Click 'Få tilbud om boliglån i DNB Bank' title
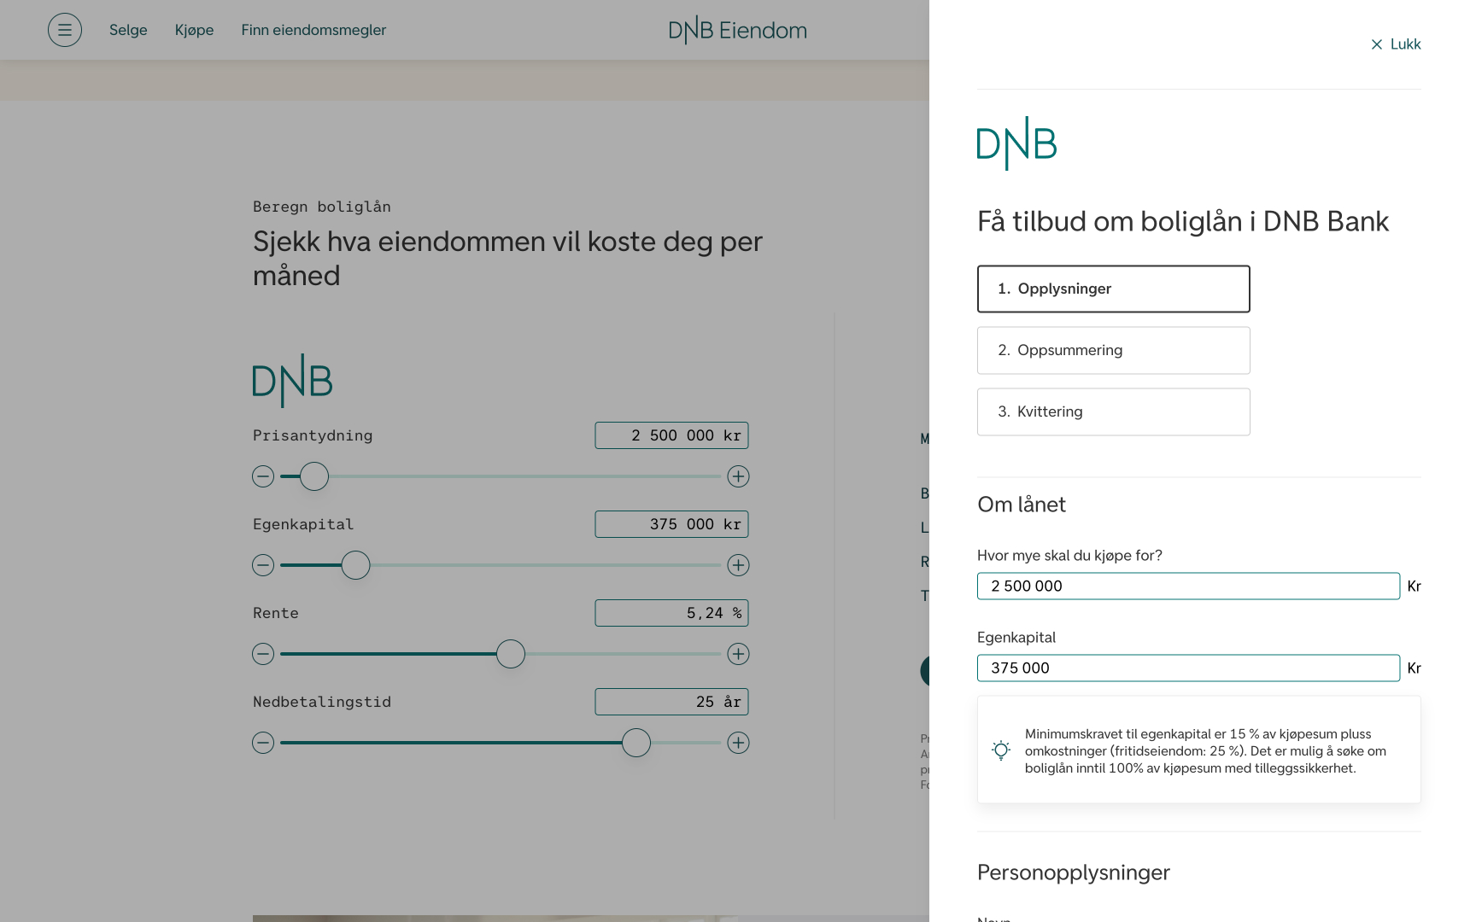Screen dimensions: 1476x922 pyautogui.click(x=1183, y=221)
